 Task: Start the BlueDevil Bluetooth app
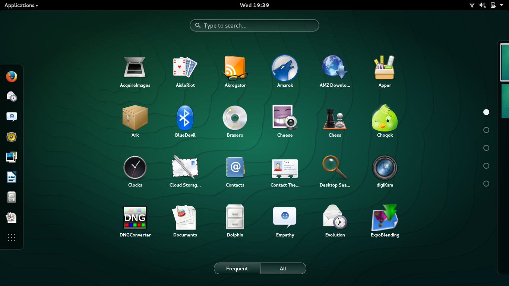pos(185,118)
